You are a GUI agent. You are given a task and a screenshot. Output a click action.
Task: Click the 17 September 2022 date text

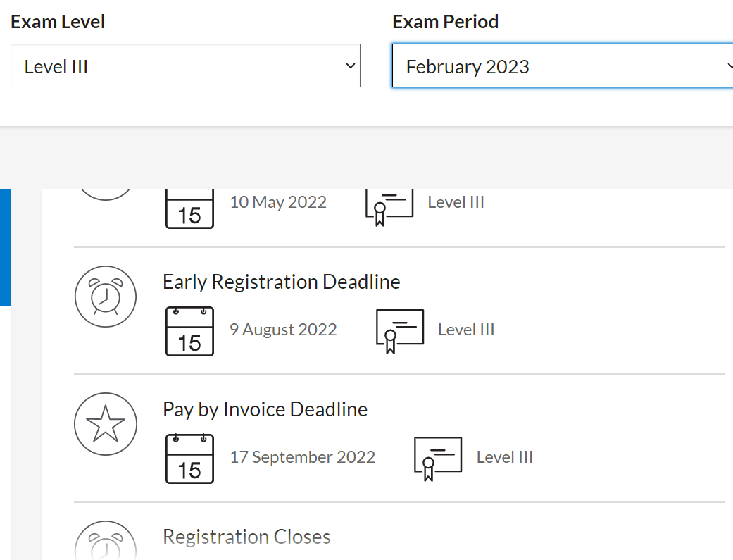point(302,457)
